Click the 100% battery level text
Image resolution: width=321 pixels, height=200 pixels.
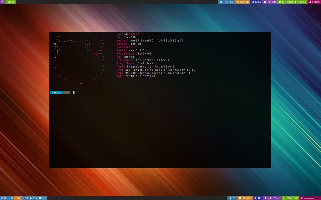(x=258, y=2)
